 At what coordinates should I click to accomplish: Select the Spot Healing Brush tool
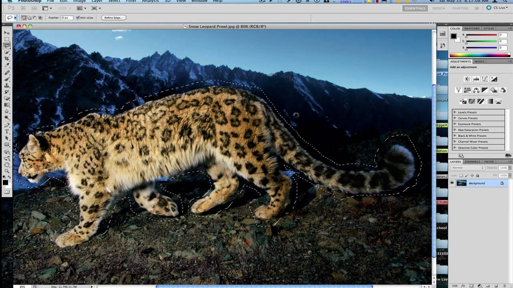[7, 73]
